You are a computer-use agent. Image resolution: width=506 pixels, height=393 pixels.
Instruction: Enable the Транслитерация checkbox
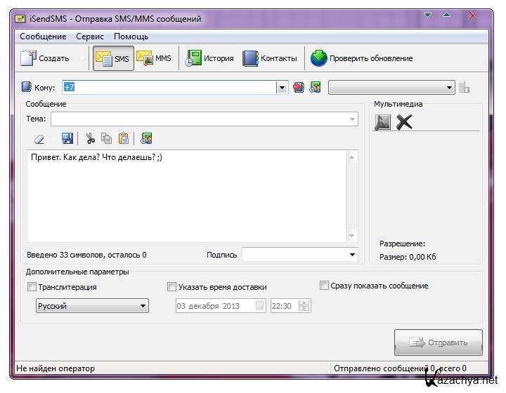click(x=32, y=287)
